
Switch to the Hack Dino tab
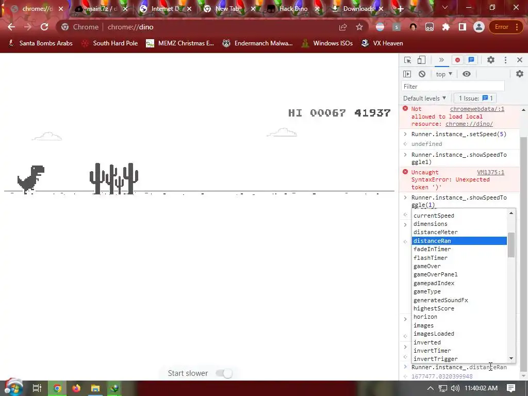[x=293, y=9]
